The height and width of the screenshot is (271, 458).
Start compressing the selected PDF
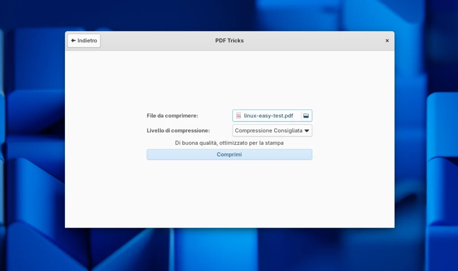point(229,154)
